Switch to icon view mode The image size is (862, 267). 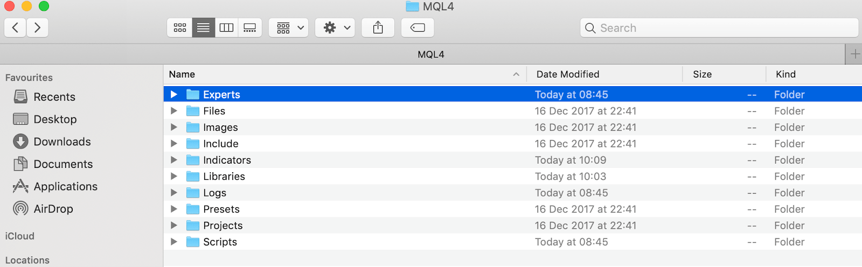[x=180, y=27]
